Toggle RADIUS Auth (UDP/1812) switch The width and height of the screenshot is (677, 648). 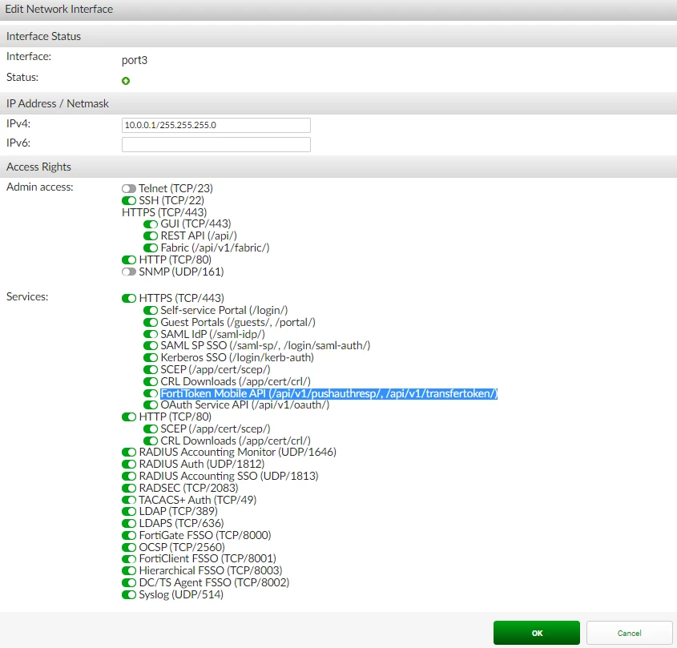129,465
